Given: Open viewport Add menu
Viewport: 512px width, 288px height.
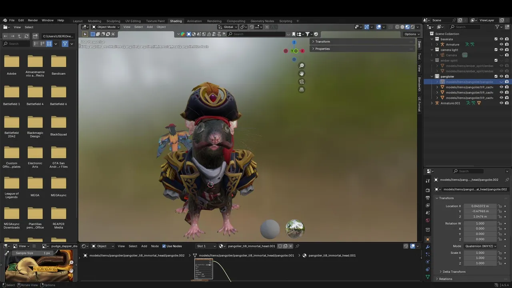Looking at the screenshot, I should tap(150, 27).
